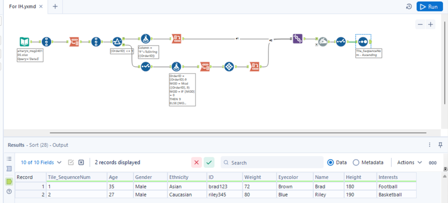Select the upper Cross Tab tool
448x203 pixels.
click(176, 39)
